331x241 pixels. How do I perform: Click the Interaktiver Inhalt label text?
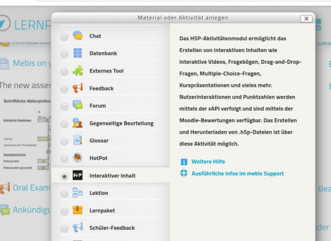pyautogui.click(x=112, y=175)
